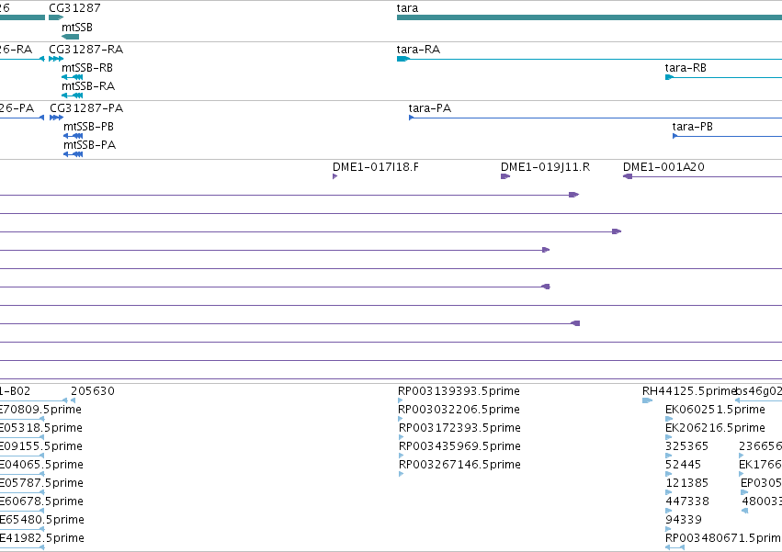782x552 pixels.
Task: Click the tara-PB protein label
Action: click(x=692, y=127)
